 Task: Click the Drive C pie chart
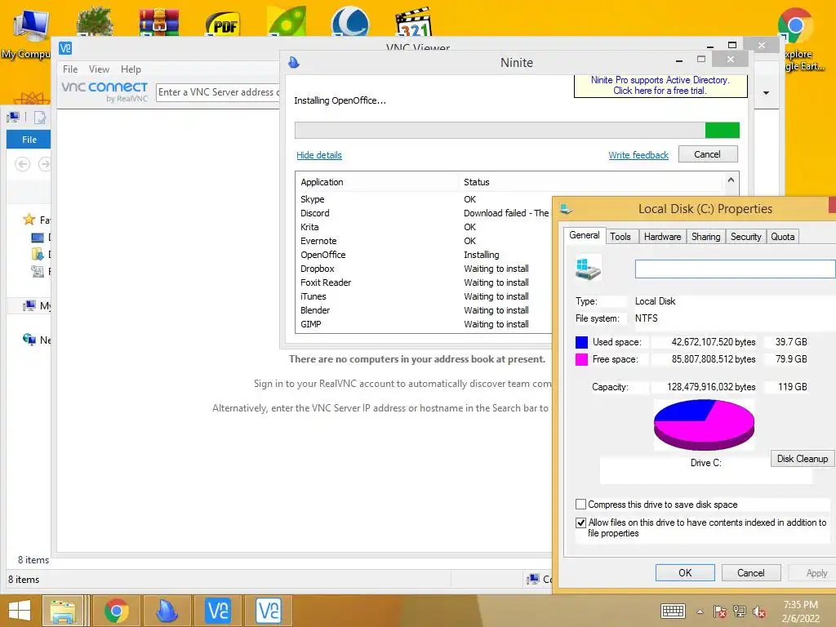[704, 425]
